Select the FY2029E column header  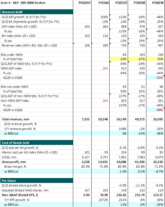158,3
